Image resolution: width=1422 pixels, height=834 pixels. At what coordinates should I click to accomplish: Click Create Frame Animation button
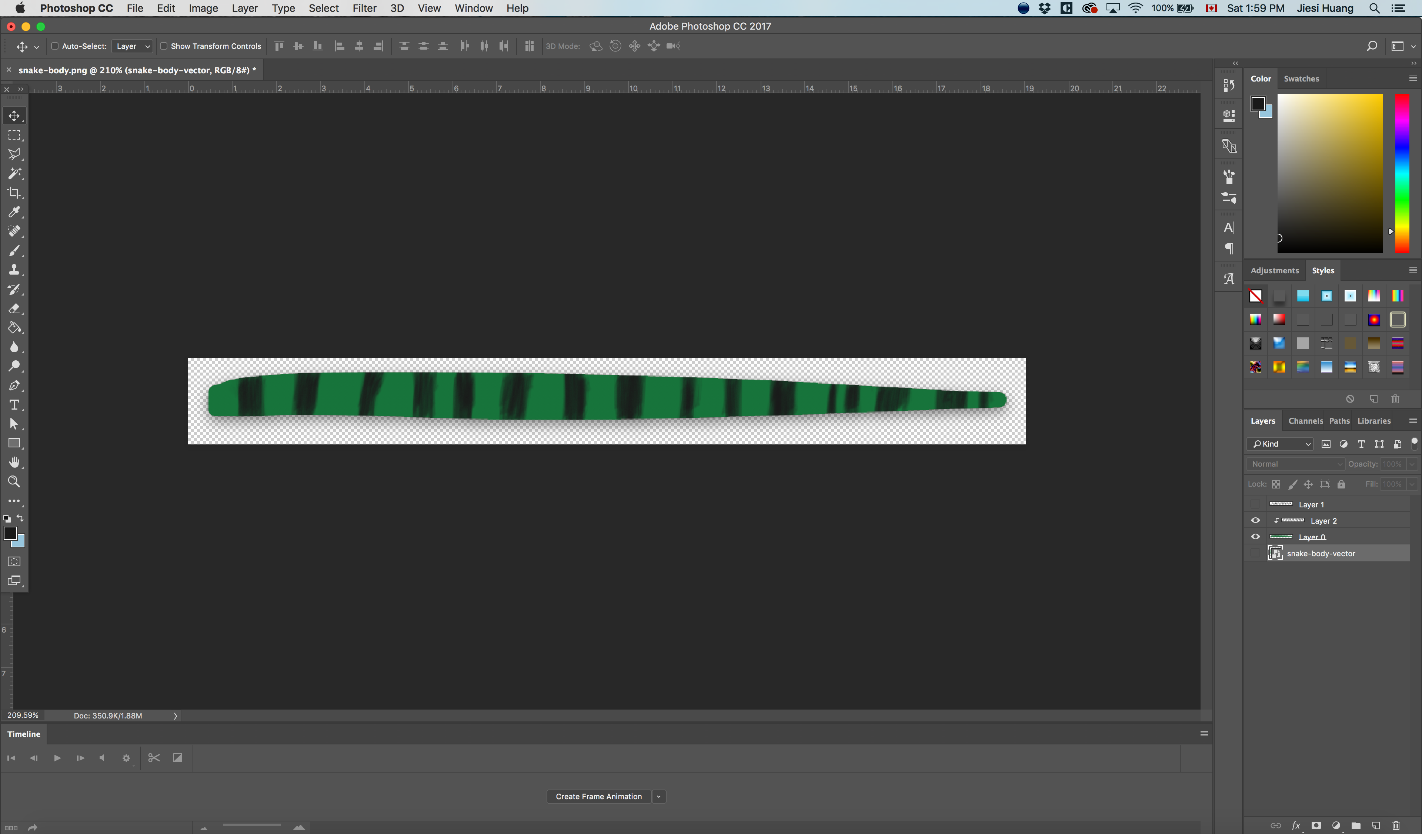(x=599, y=796)
